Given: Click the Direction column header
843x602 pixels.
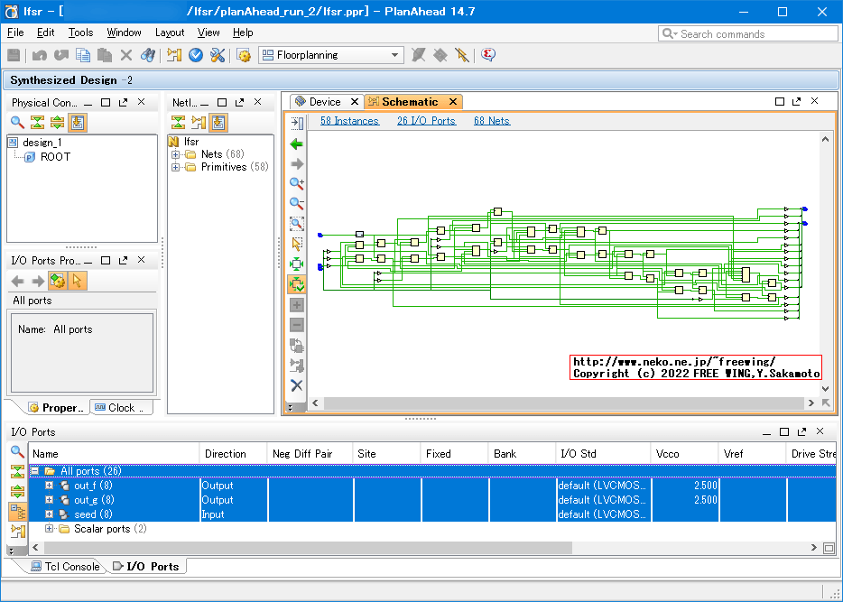Looking at the screenshot, I should tap(233, 454).
